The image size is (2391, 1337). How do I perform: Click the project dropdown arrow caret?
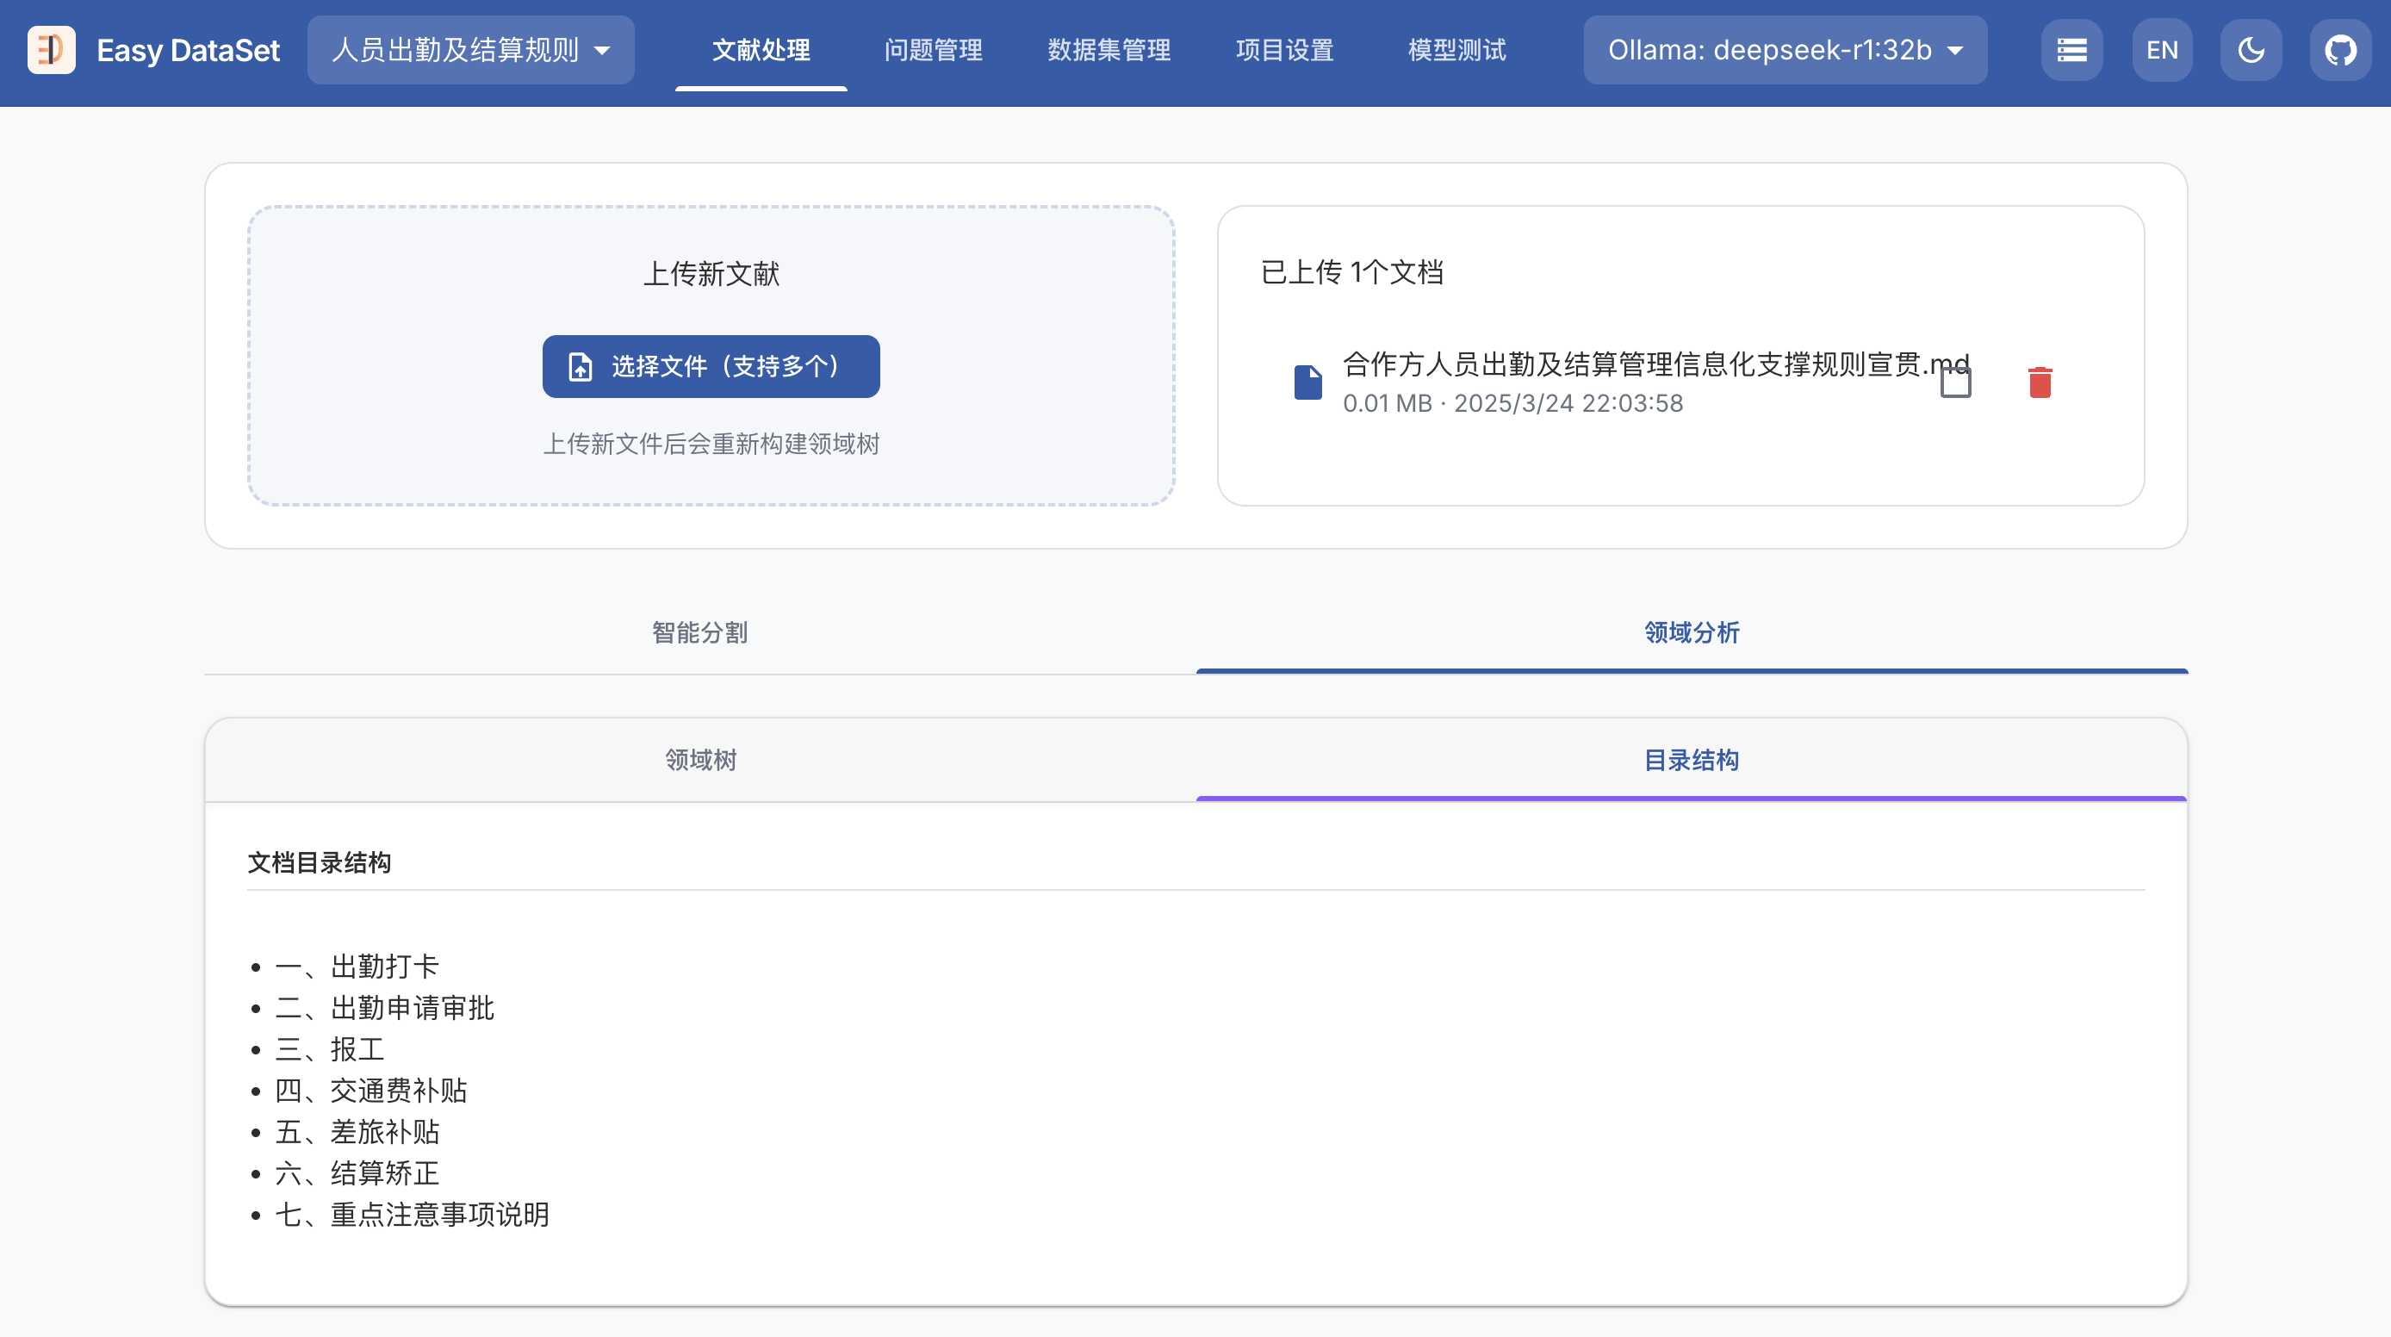click(x=602, y=50)
